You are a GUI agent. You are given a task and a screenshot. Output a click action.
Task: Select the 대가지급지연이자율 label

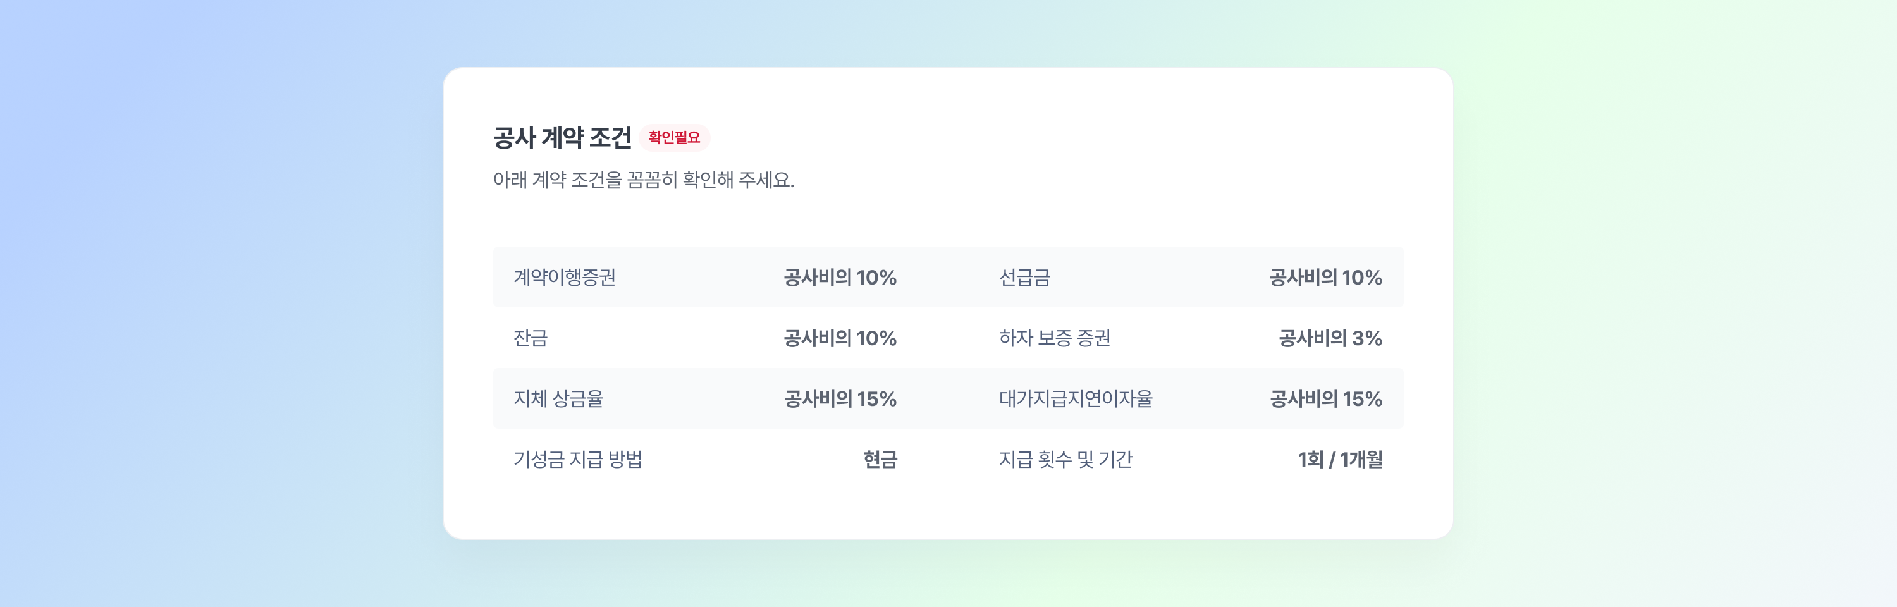(x=1075, y=399)
